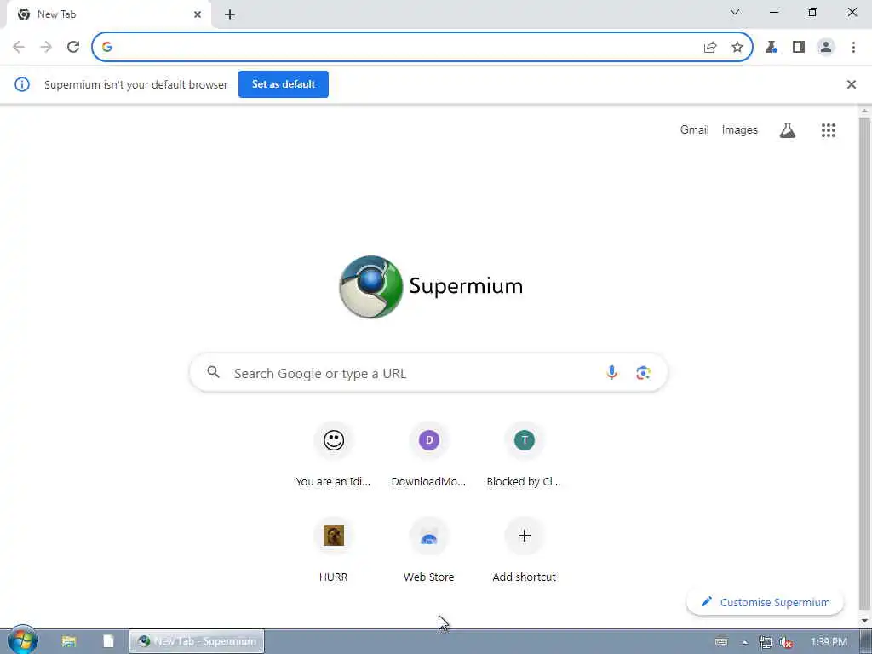Image resolution: width=872 pixels, height=654 pixels.
Task: Click the muted volume tray icon
Action: click(786, 642)
